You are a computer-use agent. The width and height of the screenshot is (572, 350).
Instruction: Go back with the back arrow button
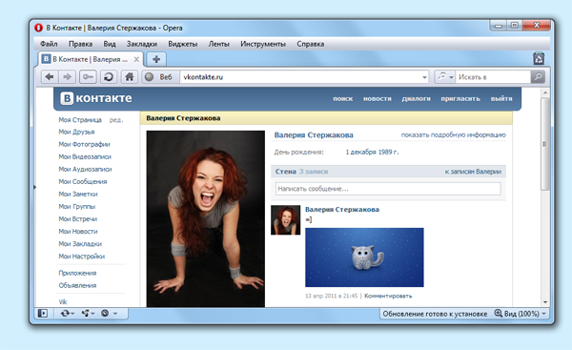[x=50, y=77]
